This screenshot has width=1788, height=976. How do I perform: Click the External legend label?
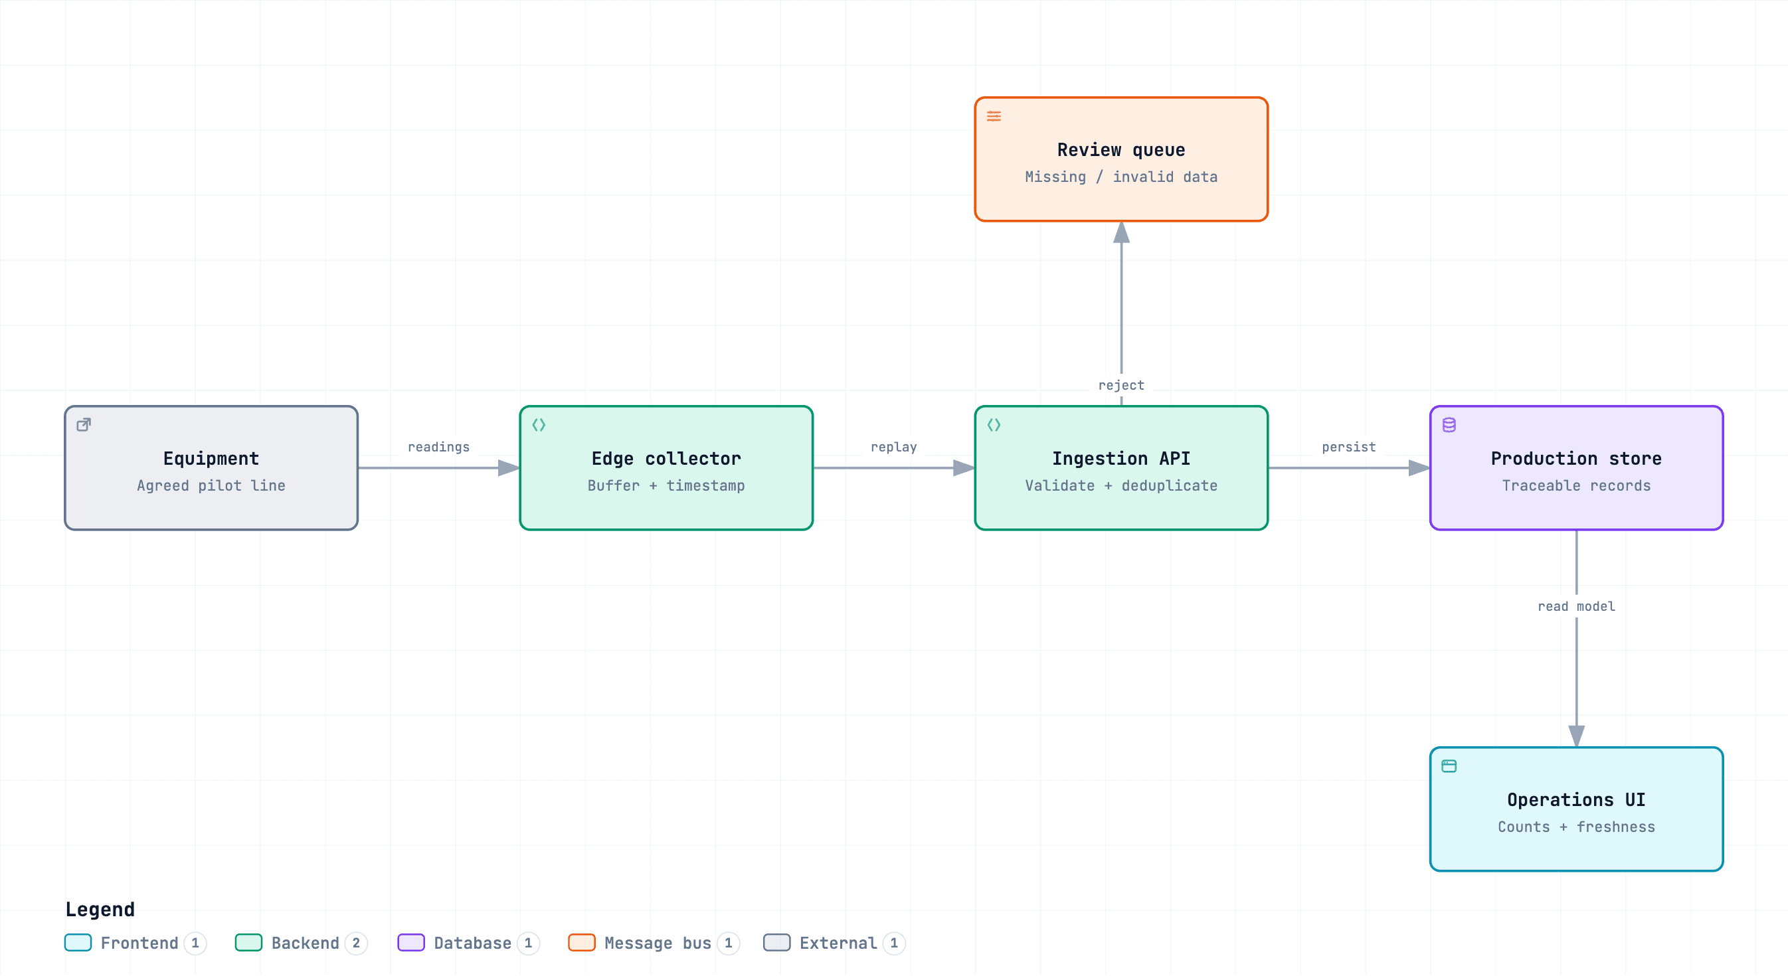pos(838,943)
